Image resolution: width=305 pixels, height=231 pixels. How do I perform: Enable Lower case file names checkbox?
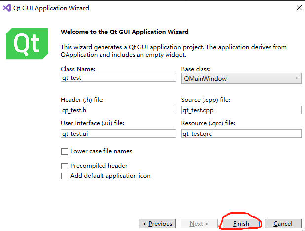(65, 151)
